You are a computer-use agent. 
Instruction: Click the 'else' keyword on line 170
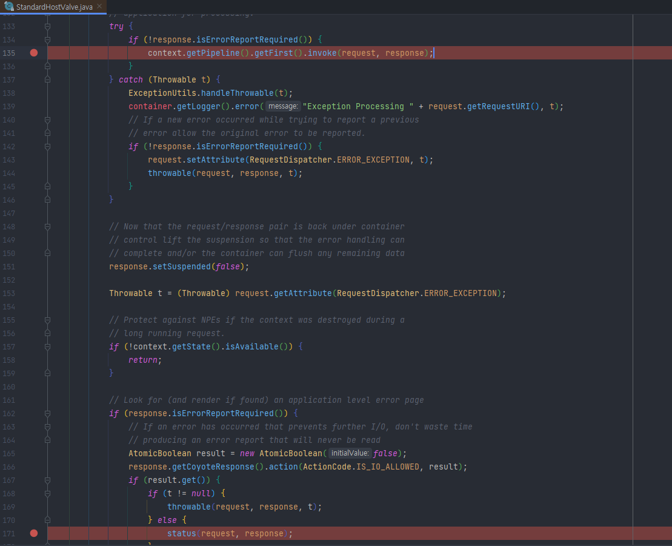coord(167,521)
